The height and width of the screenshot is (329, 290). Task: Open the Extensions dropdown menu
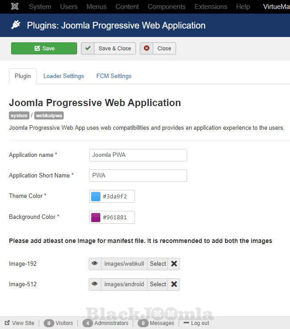[211, 7]
